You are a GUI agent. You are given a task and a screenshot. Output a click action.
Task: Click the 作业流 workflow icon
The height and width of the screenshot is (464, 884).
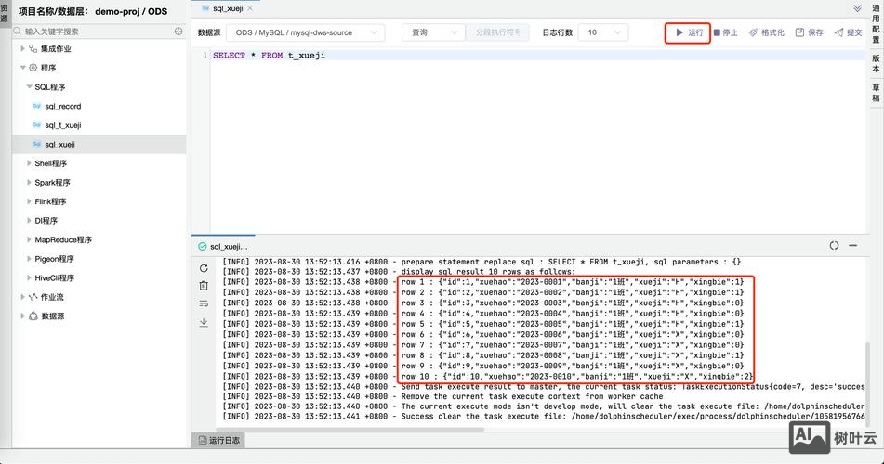point(33,297)
